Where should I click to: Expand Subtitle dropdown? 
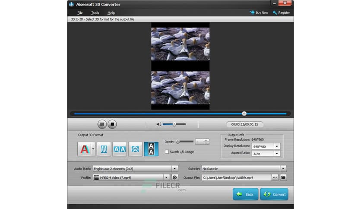coord(283,169)
